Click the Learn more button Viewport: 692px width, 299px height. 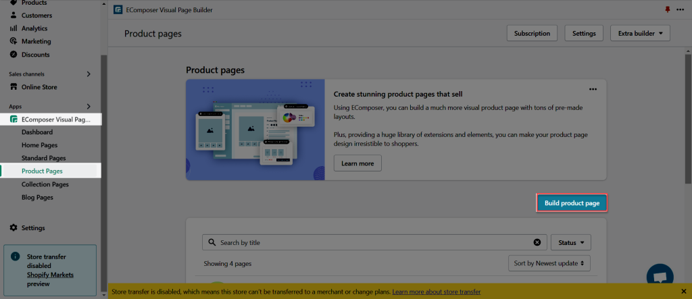pyautogui.click(x=357, y=163)
